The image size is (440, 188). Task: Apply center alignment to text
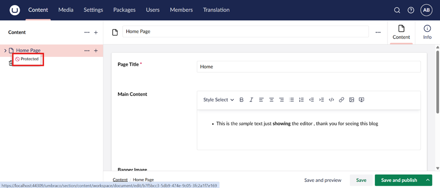tap(271, 100)
